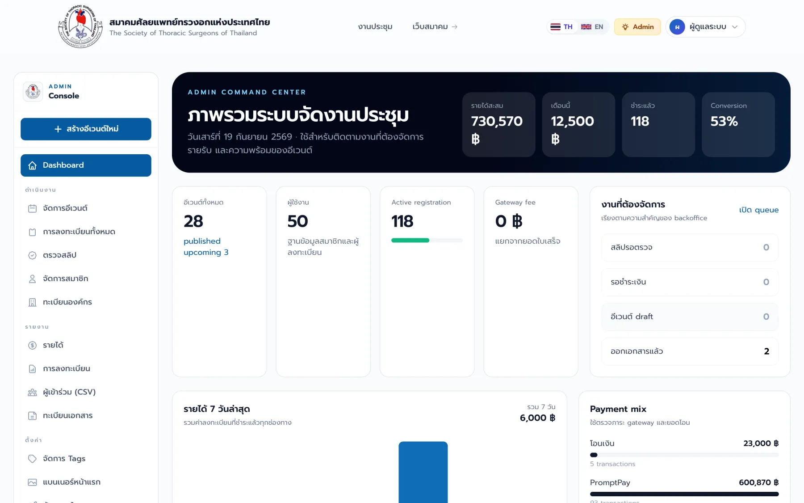This screenshot has height=503, width=804.
Task: Click the อีเวนต์ทั้งหมด 28 card
Action: (x=219, y=282)
